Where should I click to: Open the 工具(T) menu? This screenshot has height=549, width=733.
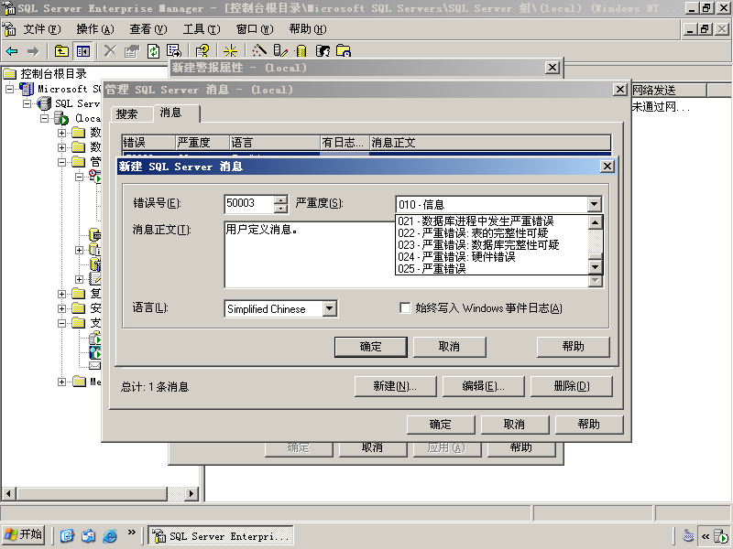[202, 29]
